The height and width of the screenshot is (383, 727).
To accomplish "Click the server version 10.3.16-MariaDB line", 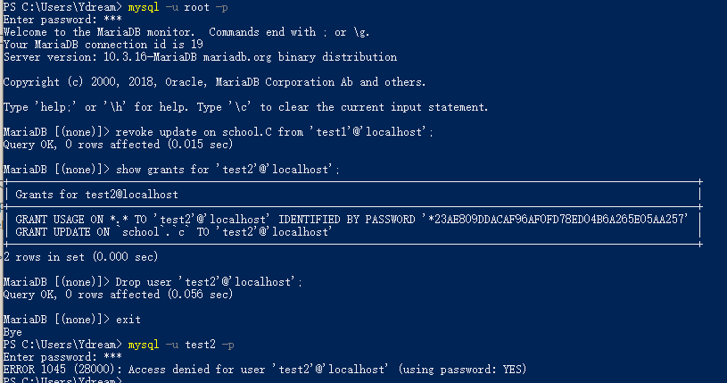I will 200,57.
